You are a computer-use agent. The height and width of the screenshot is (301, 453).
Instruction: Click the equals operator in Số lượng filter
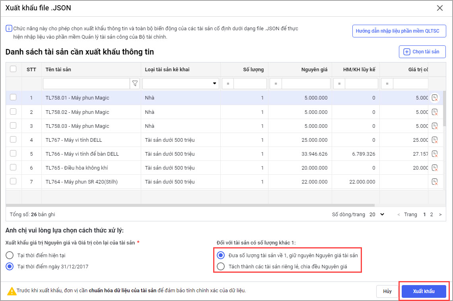(x=228, y=84)
